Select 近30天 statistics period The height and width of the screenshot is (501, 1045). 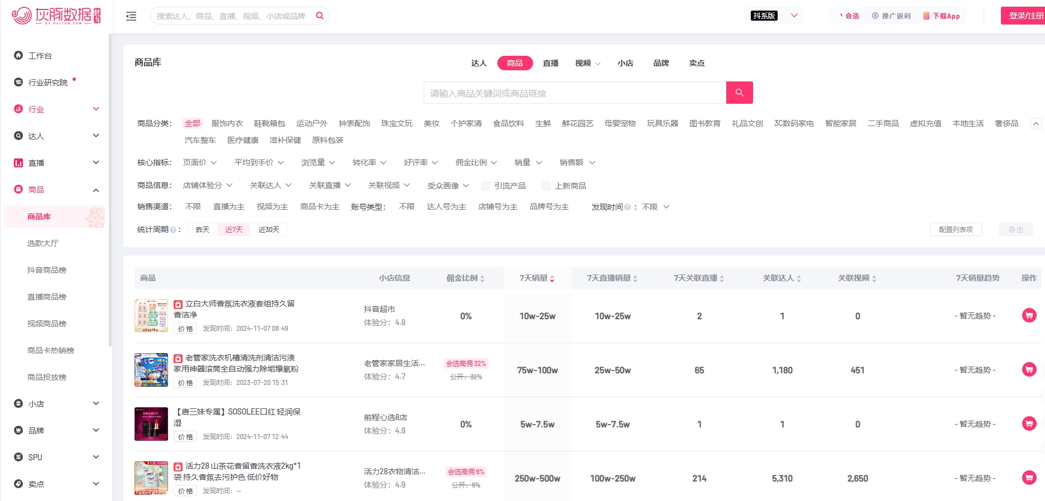click(x=269, y=229)
